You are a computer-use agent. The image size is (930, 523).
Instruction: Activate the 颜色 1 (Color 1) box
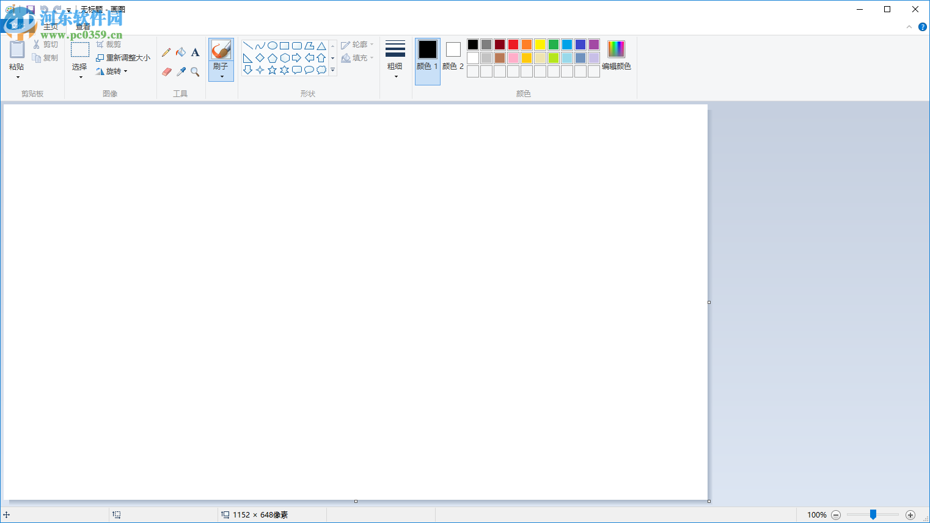428,61
